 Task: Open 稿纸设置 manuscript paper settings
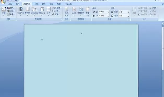tap(67, 12)
